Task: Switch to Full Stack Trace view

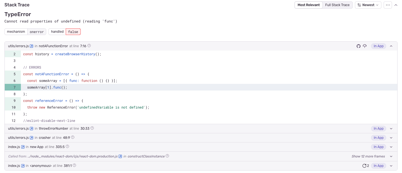Action: (337, 5)
